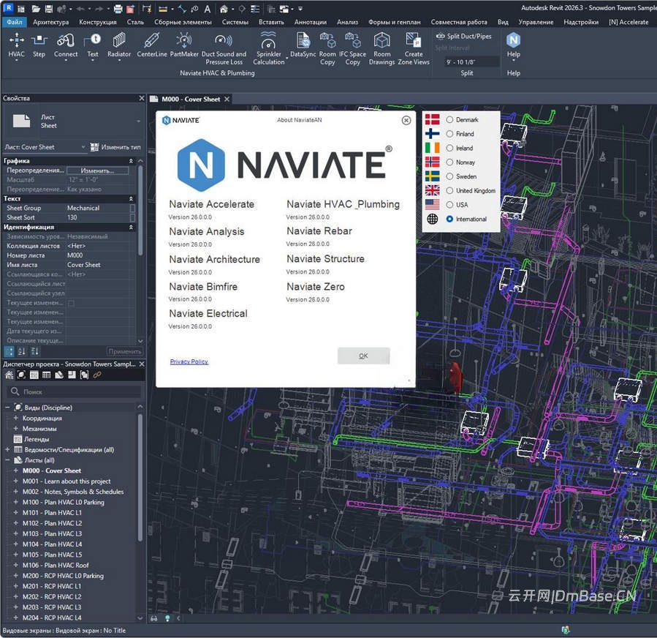The image size is (657, 638).
Task: Click the Изменить... overrides button
Action: coord(97,170)
